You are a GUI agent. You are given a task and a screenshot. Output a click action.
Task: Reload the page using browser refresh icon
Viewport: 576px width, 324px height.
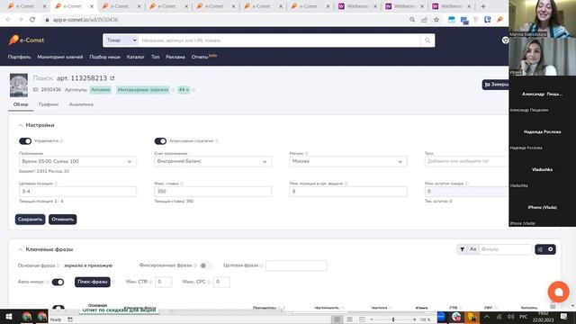coord(32,20)
